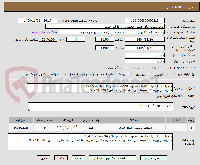This screenshot has height=165, width=200.
Task: Select the کالا radio button
Action: (160, 67)
